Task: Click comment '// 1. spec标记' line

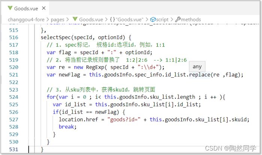Action: [106, 45]
